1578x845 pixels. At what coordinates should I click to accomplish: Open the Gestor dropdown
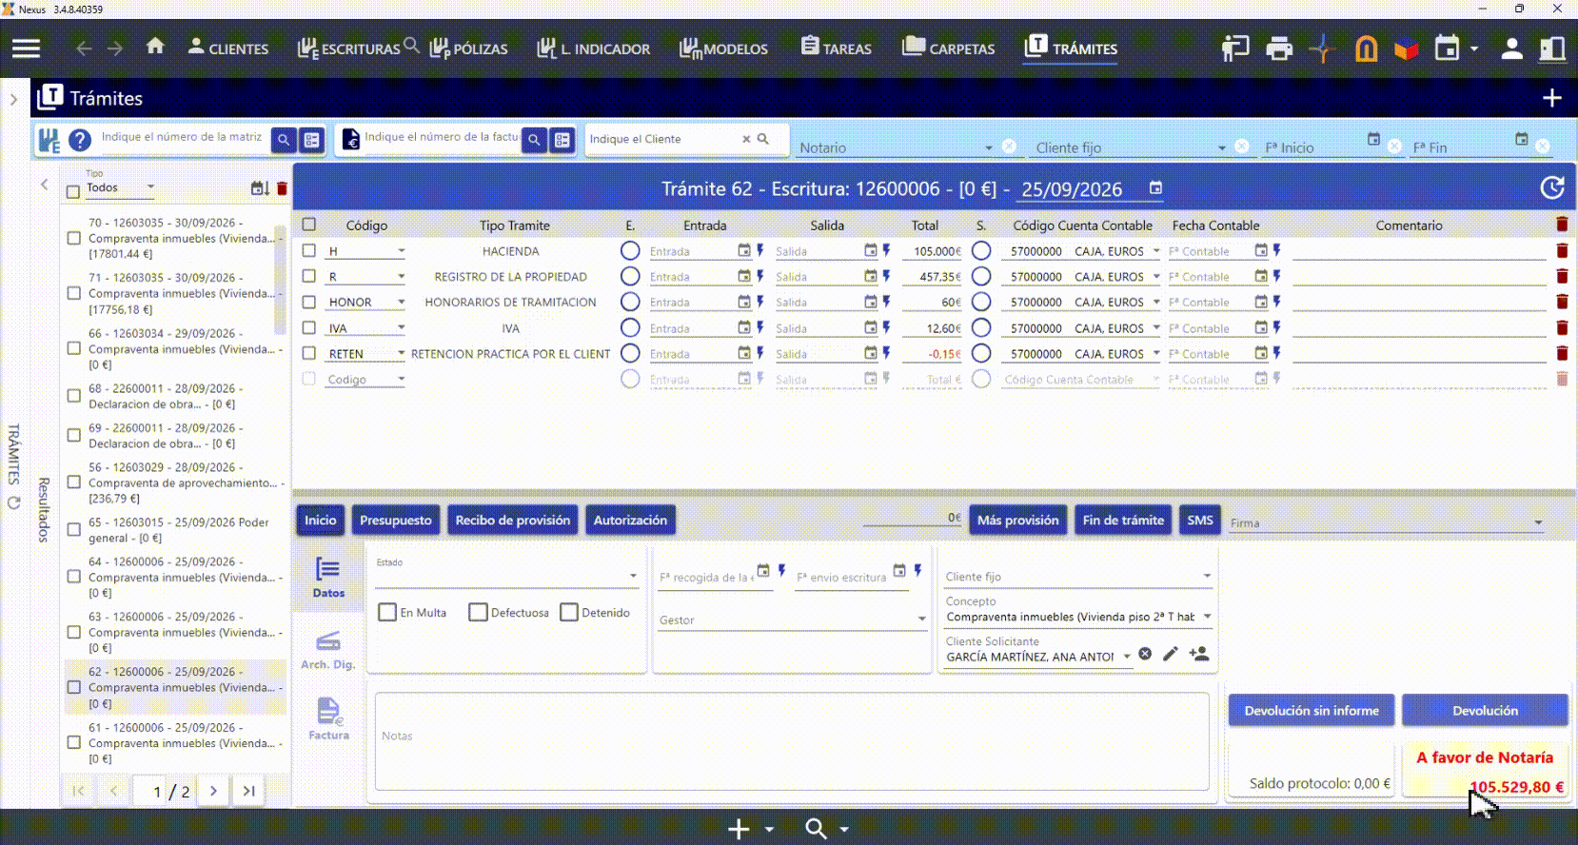pyautogui.click(x=793, y=619)
